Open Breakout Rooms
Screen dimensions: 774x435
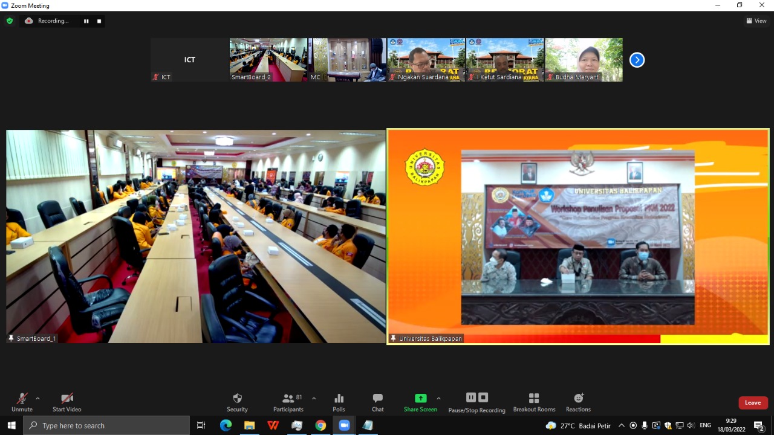coord(533,402)
